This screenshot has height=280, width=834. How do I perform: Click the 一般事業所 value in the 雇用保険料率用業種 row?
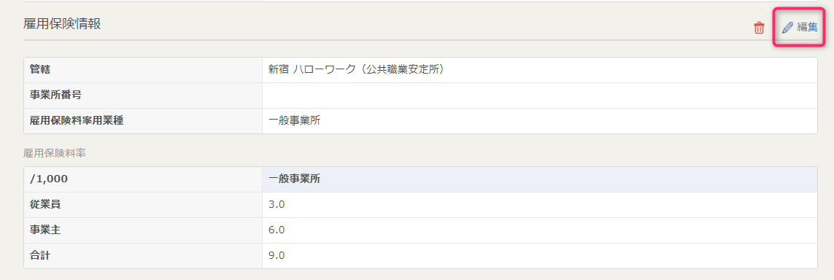(x=294, y=120)
